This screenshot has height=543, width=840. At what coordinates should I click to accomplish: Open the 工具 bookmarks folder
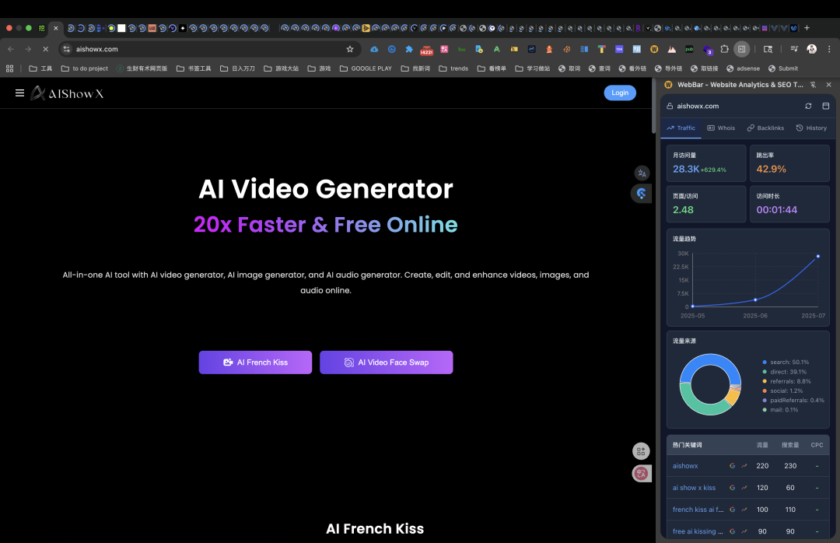pos(40,68)
